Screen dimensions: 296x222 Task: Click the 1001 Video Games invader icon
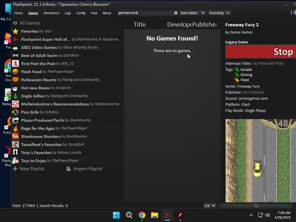click(x=16, y=47)
